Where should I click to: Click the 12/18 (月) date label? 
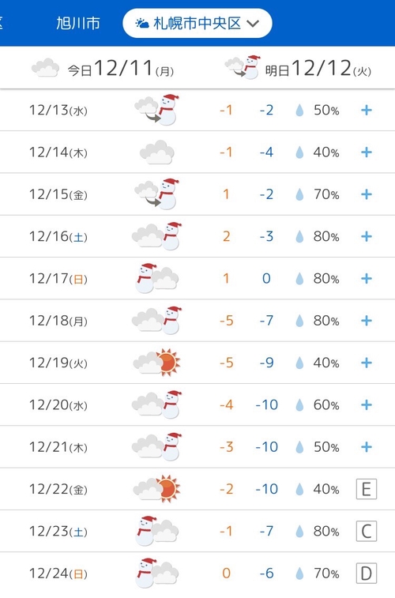(58, 321)
